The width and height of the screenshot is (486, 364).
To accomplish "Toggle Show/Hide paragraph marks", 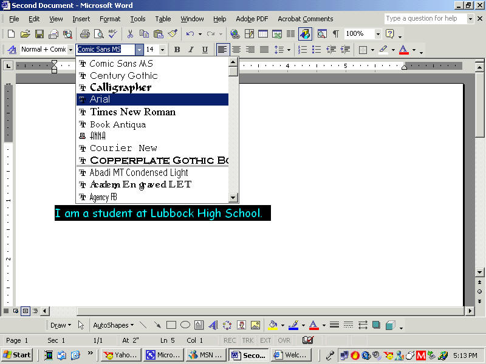I will (x=336, y=34).
